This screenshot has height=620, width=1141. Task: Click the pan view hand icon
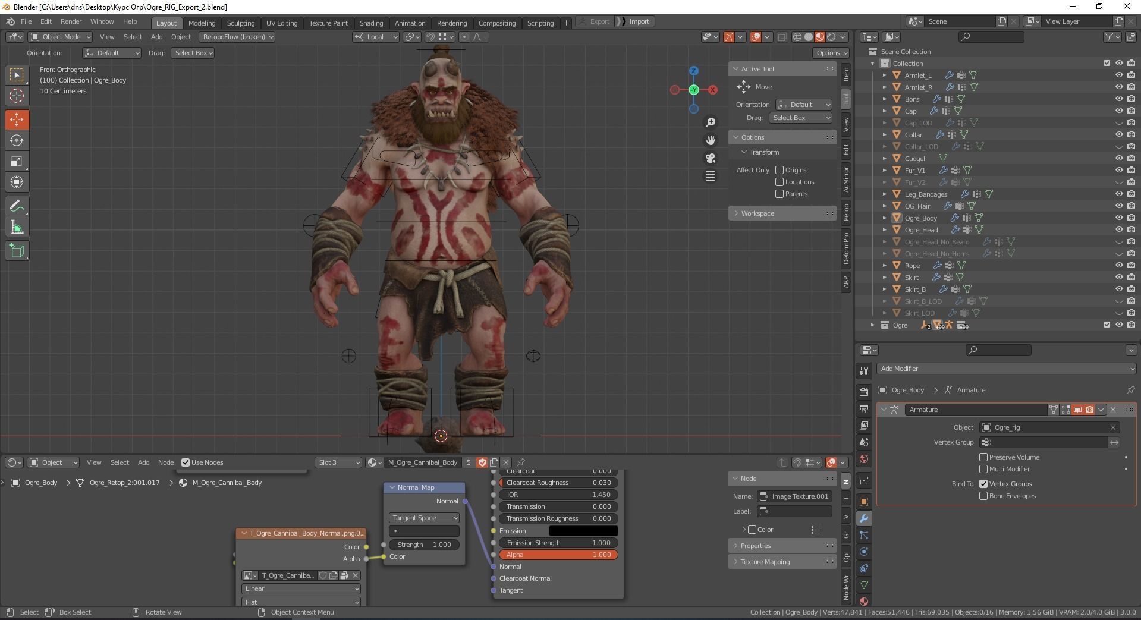(711, 140)
